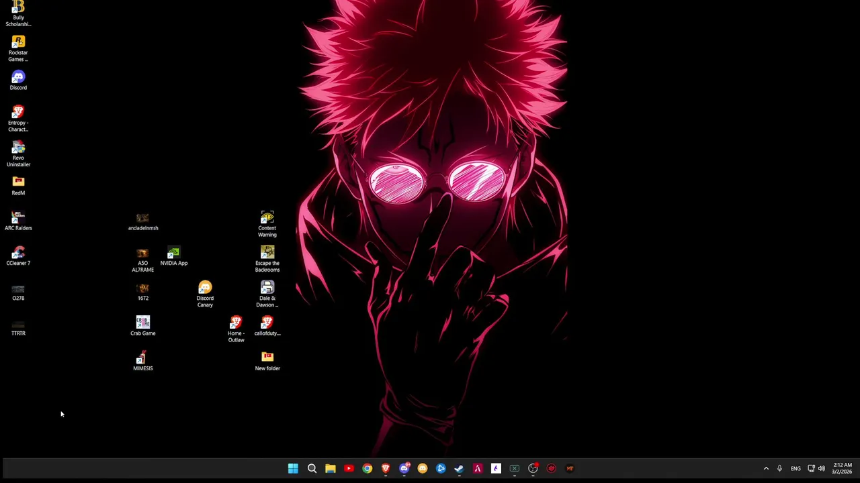Open the volume speaker tray icon
This screenshot has height=483, width=860.
821,468
